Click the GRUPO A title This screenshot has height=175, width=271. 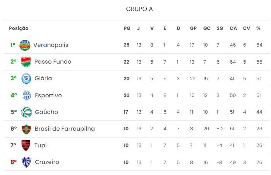pos(139,9)
